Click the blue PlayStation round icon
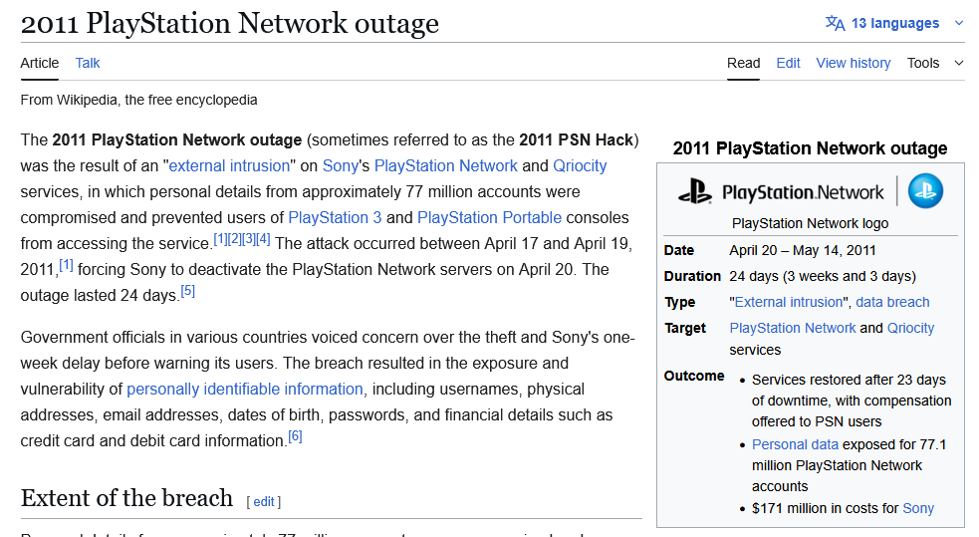The width and height of the screenshot is (979, 537). 925,191
